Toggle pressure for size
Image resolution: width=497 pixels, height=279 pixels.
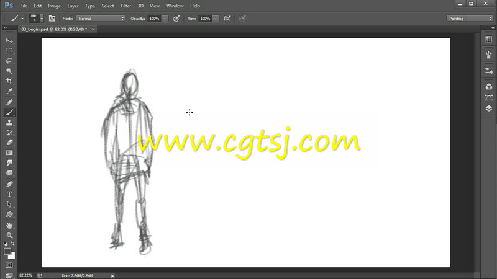tap(242, 19)
